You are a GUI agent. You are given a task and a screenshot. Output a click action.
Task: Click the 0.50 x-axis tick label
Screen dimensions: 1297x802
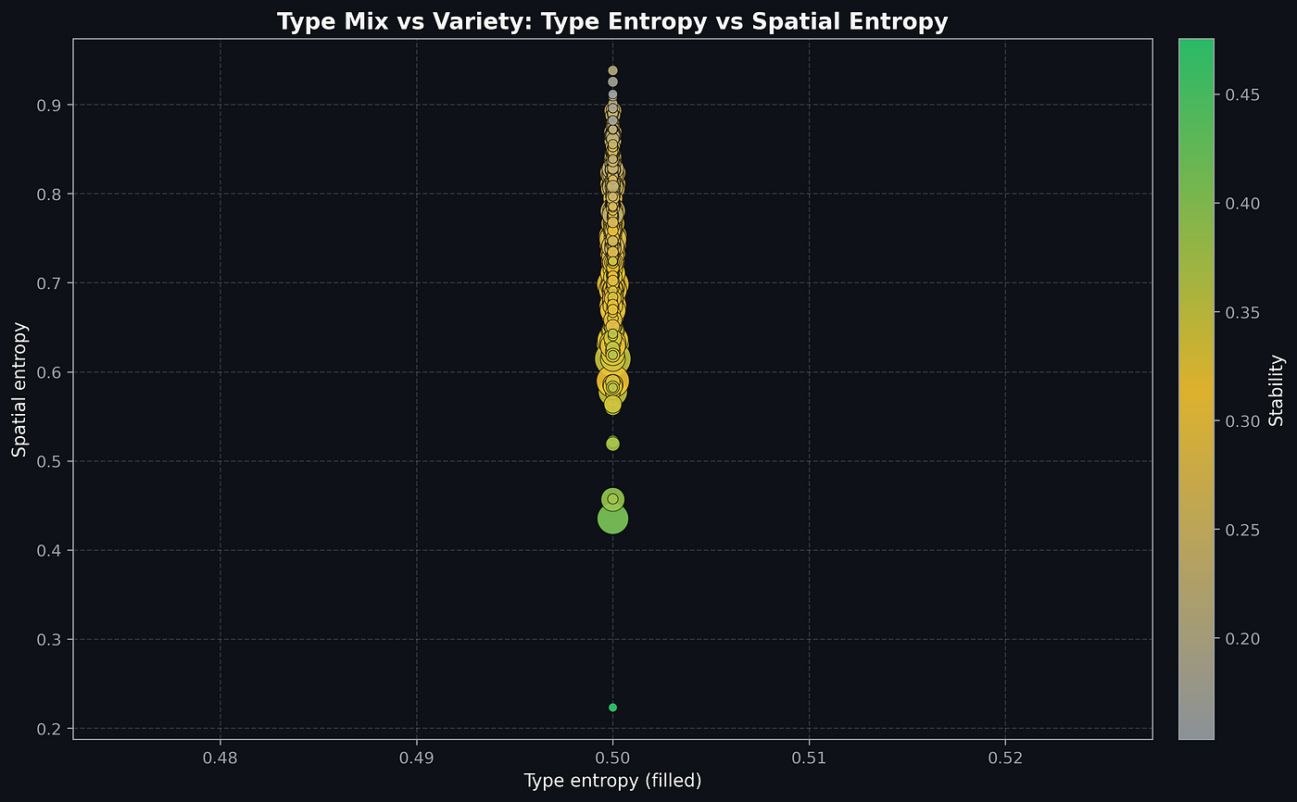pos(612,757)
